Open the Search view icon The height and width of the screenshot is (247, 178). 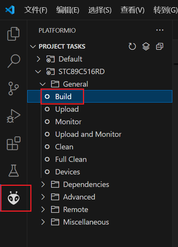point(14,61)
